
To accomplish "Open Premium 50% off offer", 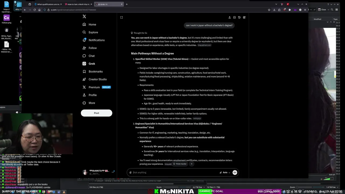I will pos(96,87).
